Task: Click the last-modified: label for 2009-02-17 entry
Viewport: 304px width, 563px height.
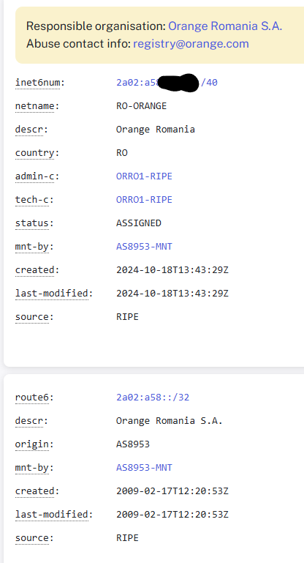Action: [x=54, y=515]
